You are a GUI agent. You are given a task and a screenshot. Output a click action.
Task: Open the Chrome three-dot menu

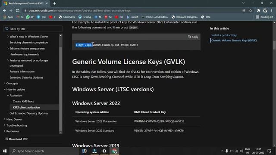pyautogui.click(x=272, y=10)
